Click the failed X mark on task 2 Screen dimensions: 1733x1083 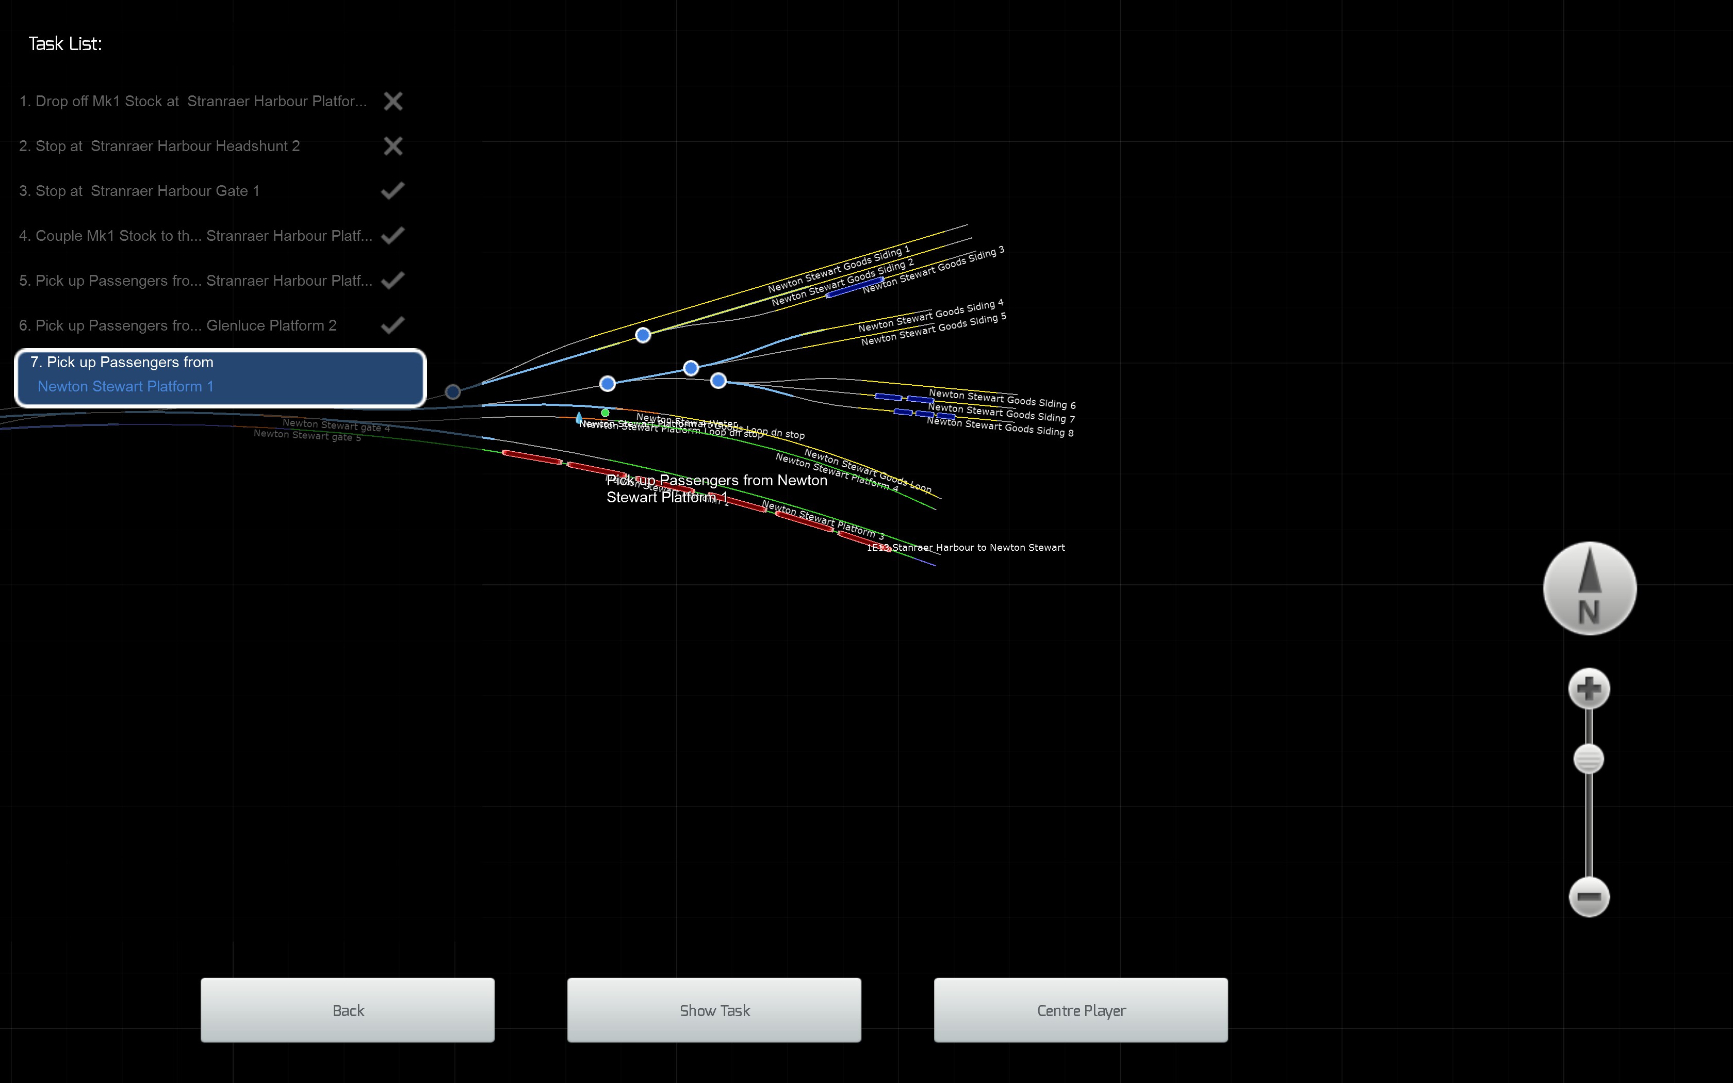click(x=393, y=146)
